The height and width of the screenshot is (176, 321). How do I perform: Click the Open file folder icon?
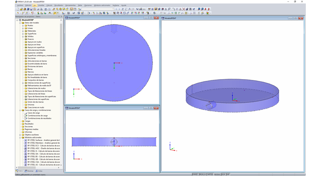coord(21,9)
